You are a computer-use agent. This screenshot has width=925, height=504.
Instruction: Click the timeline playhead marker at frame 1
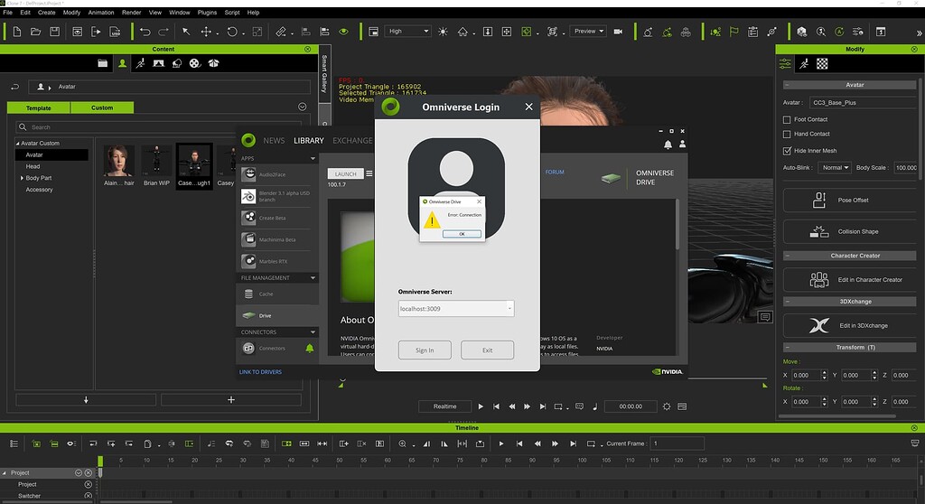100,461
